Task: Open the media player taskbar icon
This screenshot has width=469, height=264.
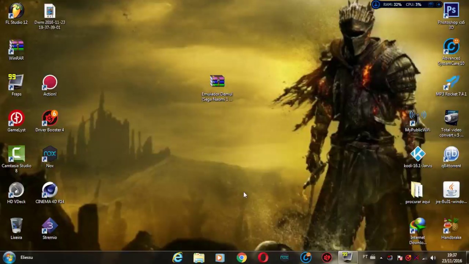Action: coord(220,257)
